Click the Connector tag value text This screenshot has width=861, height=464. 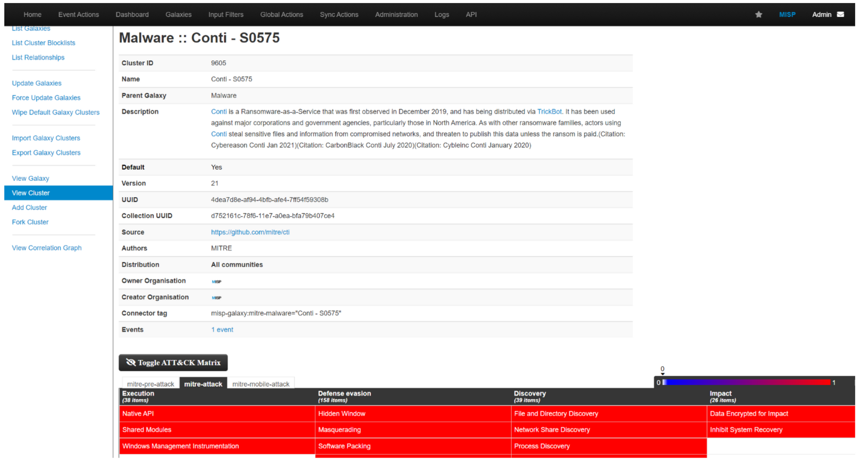276,313
